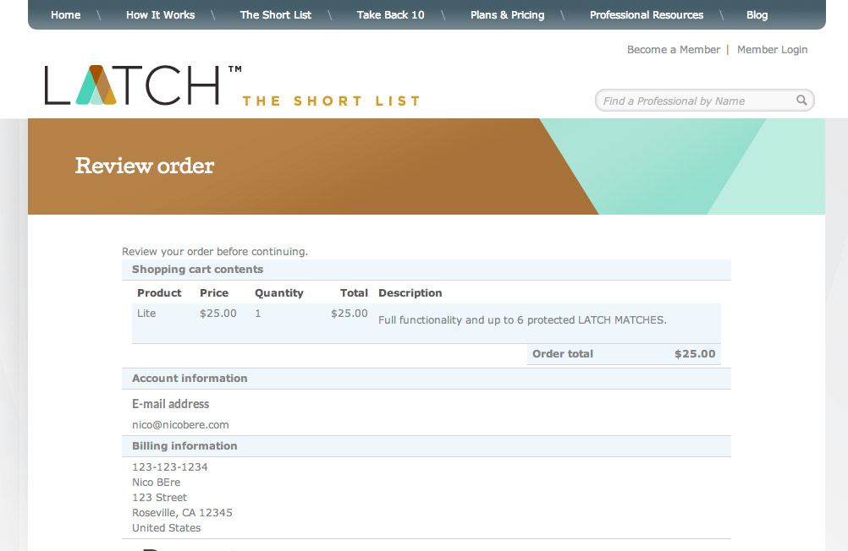The width and height of the screenshot is (848, 551).
Task: Click Member Login link
Action: point(773,50)
